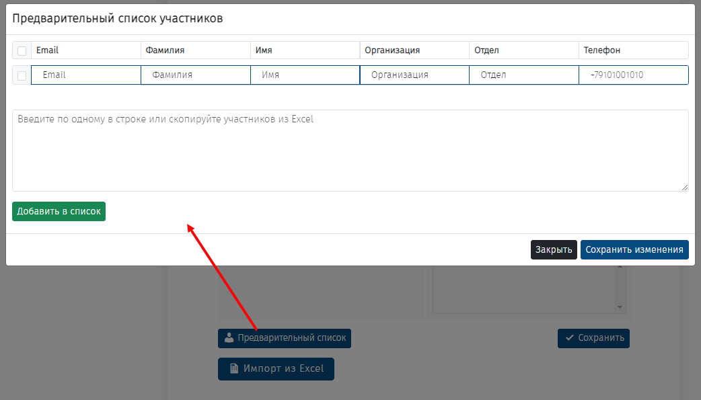
Task: Click the file icon on Импорт из Excel
Action: (234, 368)
